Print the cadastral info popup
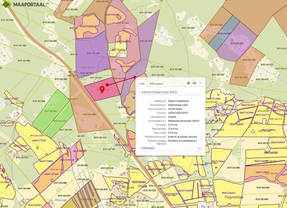This screenshot has width=287, height=208. pos(195,83)
